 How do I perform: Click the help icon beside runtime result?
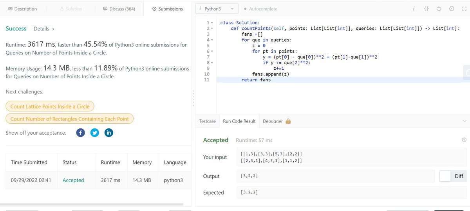pyautogui.click(x=464, y=140)
